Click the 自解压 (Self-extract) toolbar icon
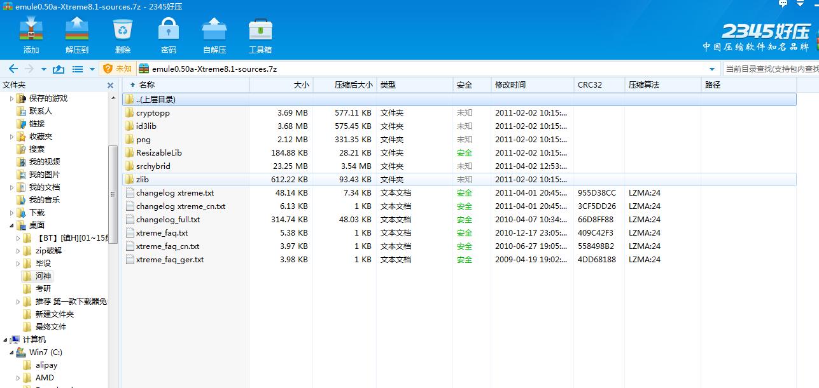The height and width of the screenshot is (388, 819). [x=214, y=29]
